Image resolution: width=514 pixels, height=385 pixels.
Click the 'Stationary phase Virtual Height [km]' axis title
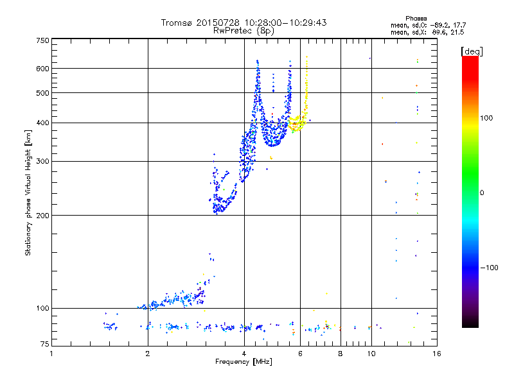(28, 193)
